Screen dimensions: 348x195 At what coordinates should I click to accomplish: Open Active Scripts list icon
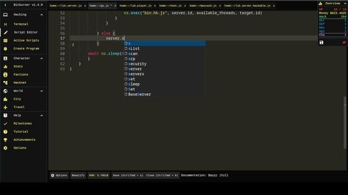coord(5,41)
